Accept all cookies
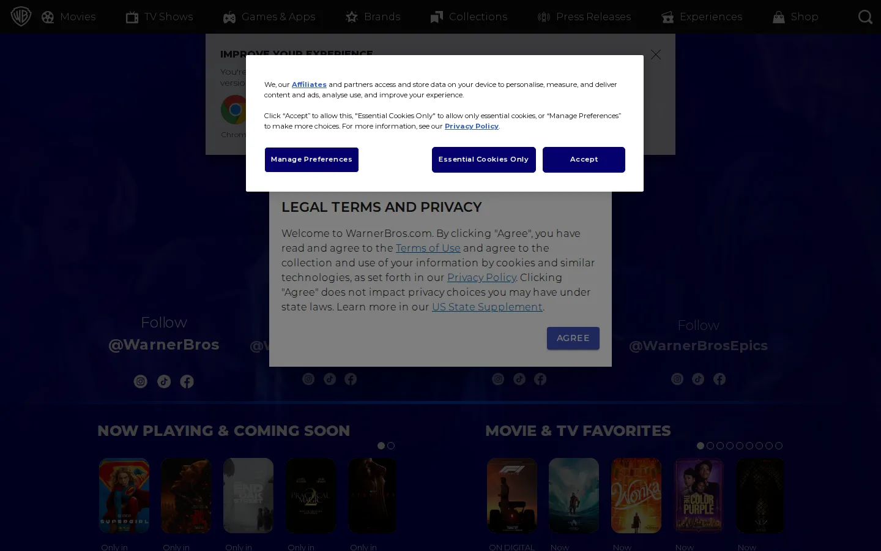The width and height of the screenshot is (881, 551). 584,159
